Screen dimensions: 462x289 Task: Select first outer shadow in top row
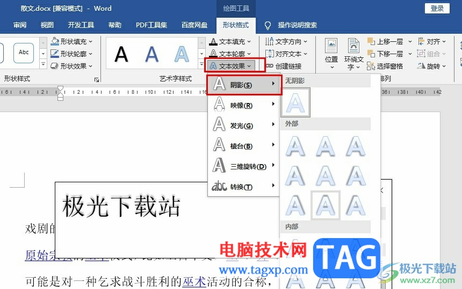[295, 146]
